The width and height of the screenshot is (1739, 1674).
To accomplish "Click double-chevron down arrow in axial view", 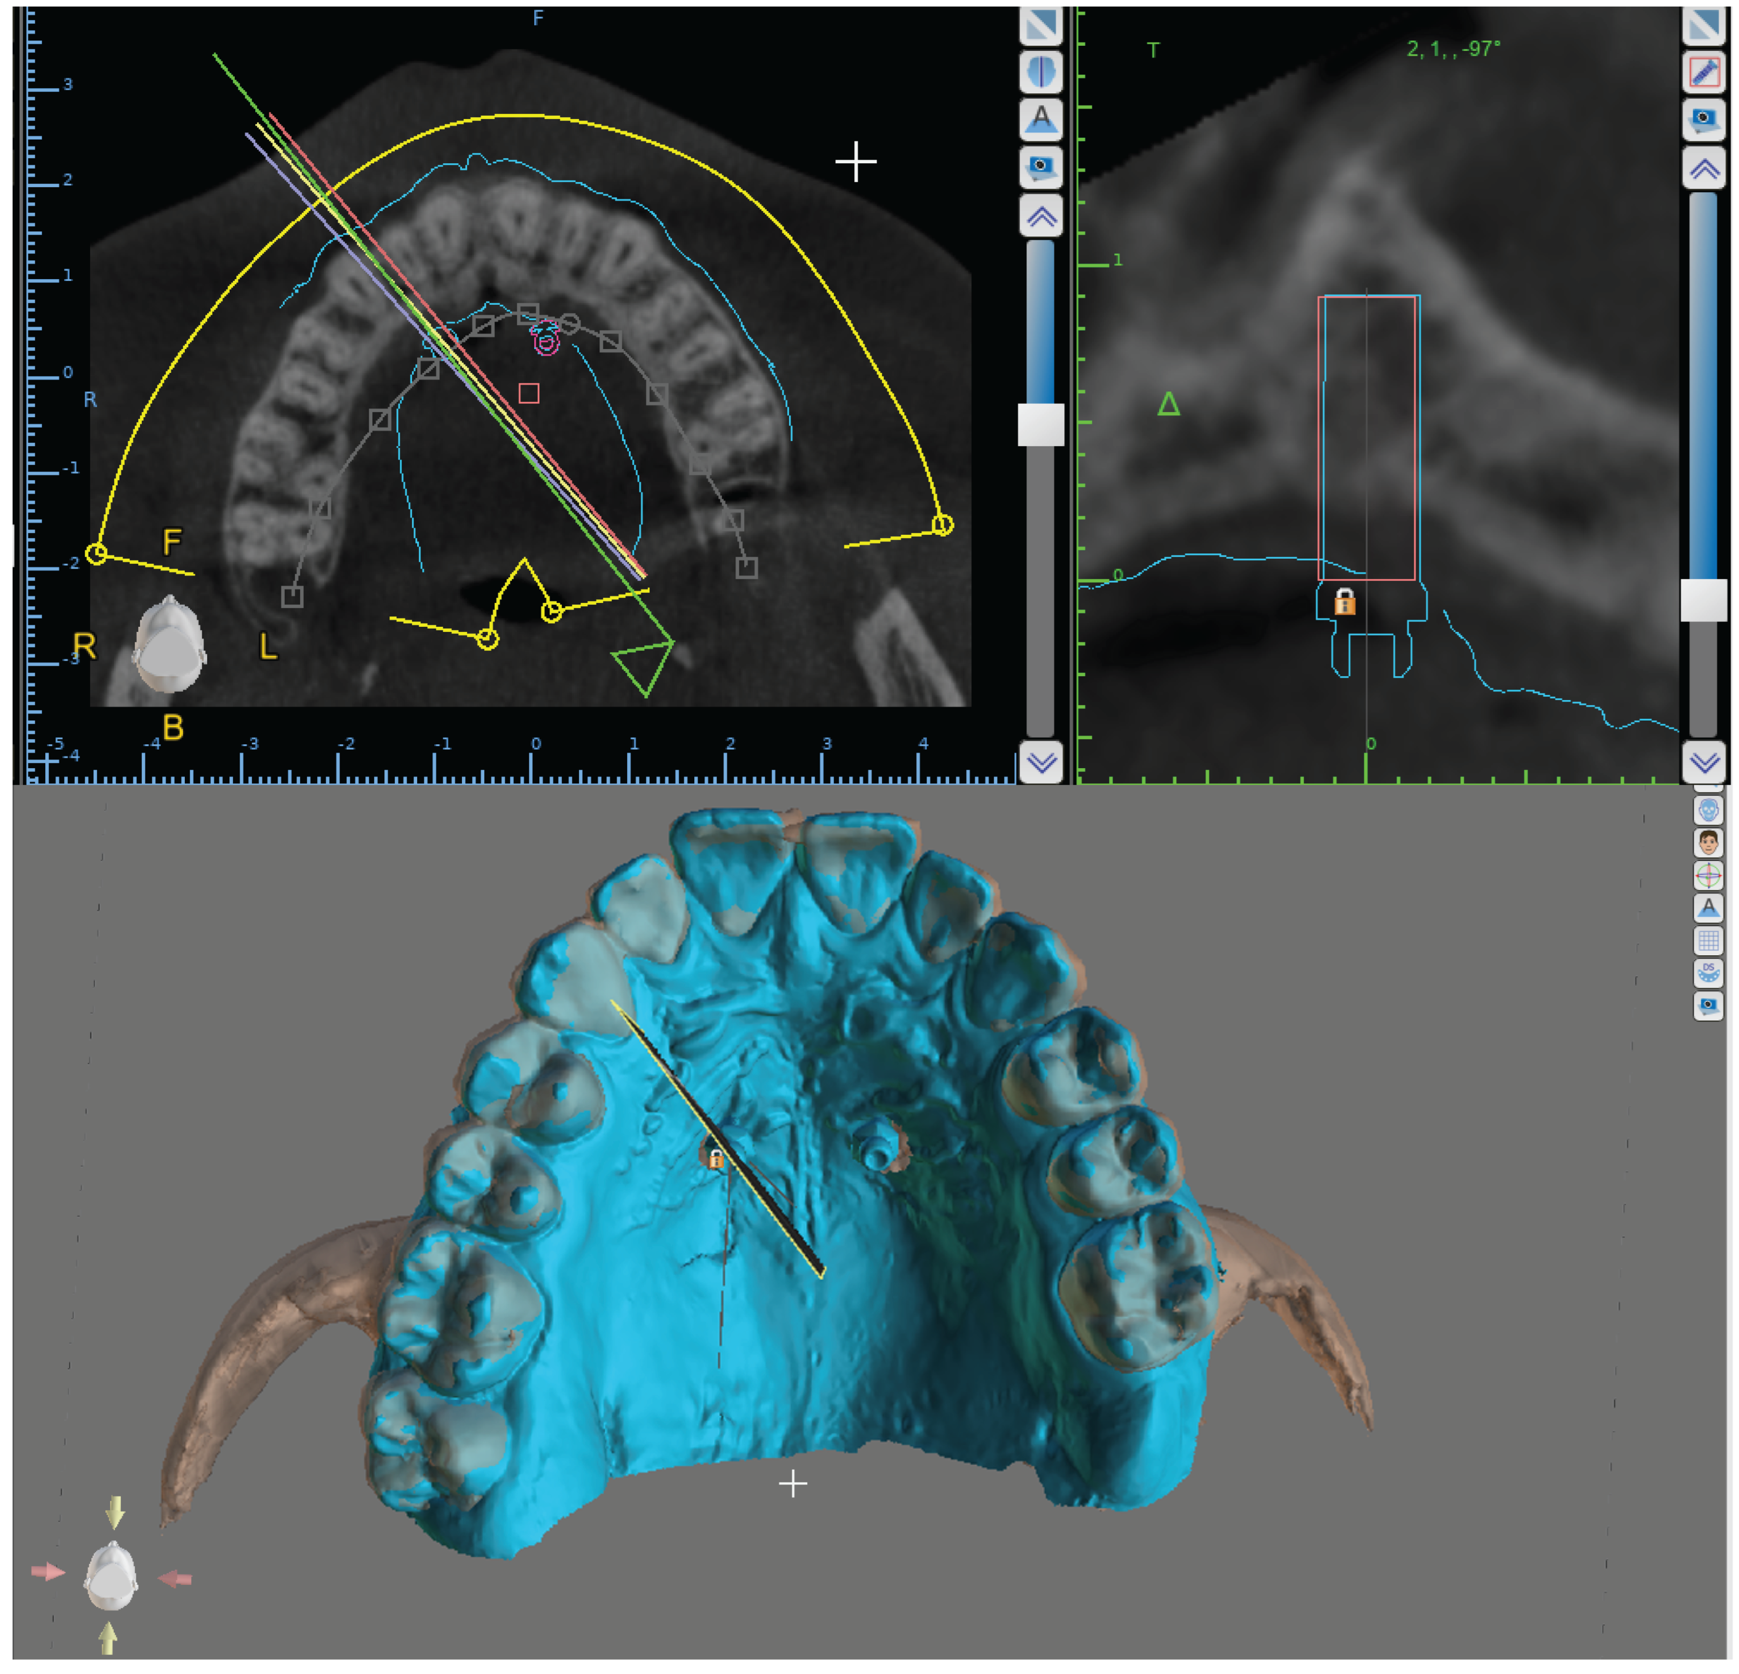I will 1041,762.
